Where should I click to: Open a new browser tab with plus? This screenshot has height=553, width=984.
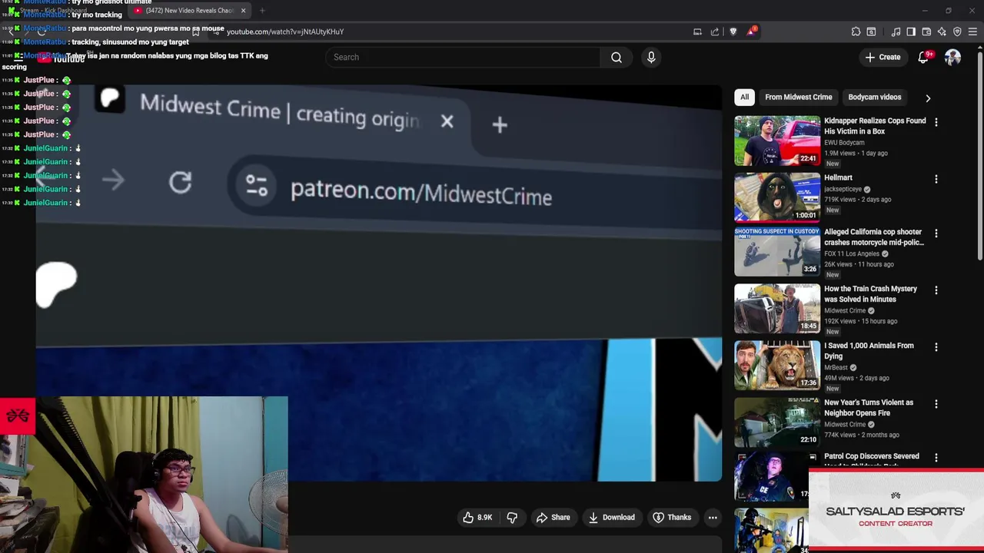(262, 11)
